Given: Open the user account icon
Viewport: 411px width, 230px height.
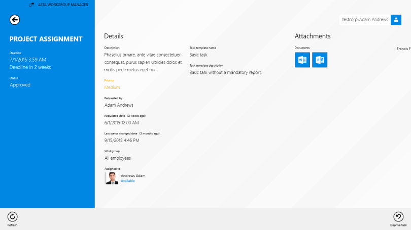Looking at the screenshot, I should pos(396,20).
